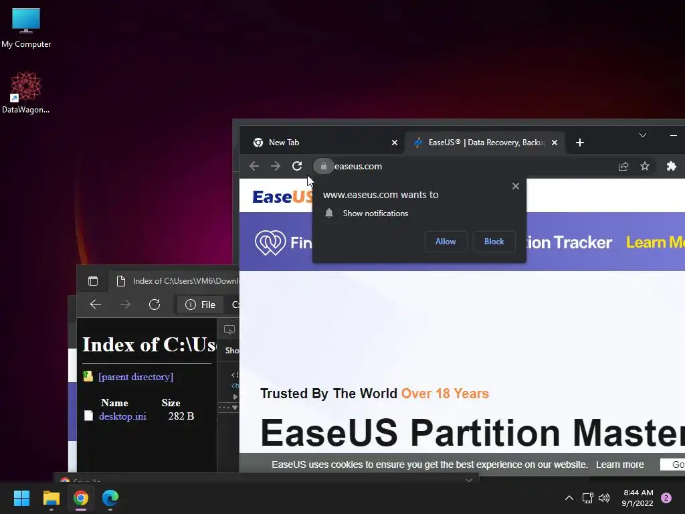This screenshot has width=685, height=514.
Task: Open the DataWagon desktop shortcut
Action: click(x=26, y=92)
